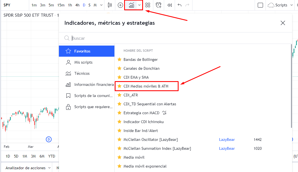Toggle the Inside Bar Ind/Alert favorite star
Image resolution: width=298 pixels, height=172 pixels.
point(119,131)
